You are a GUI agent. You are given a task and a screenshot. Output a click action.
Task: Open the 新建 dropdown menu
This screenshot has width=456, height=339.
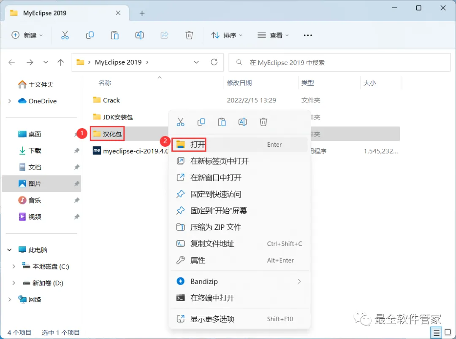click(27, 35)
